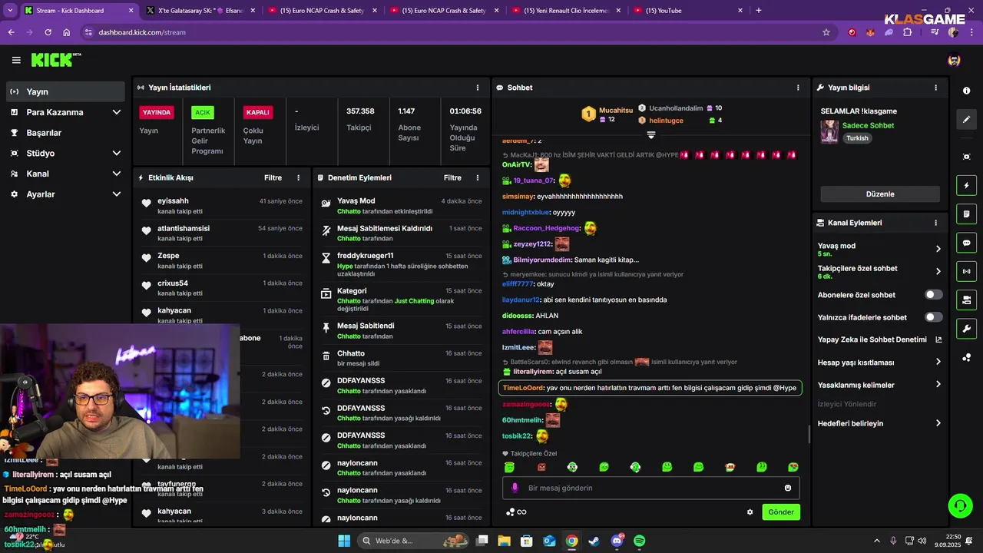The width and height of the screenshot is (983, 553).
Task: Open Filtre in Denetim Eylemleri
Action: pos(452,177)
